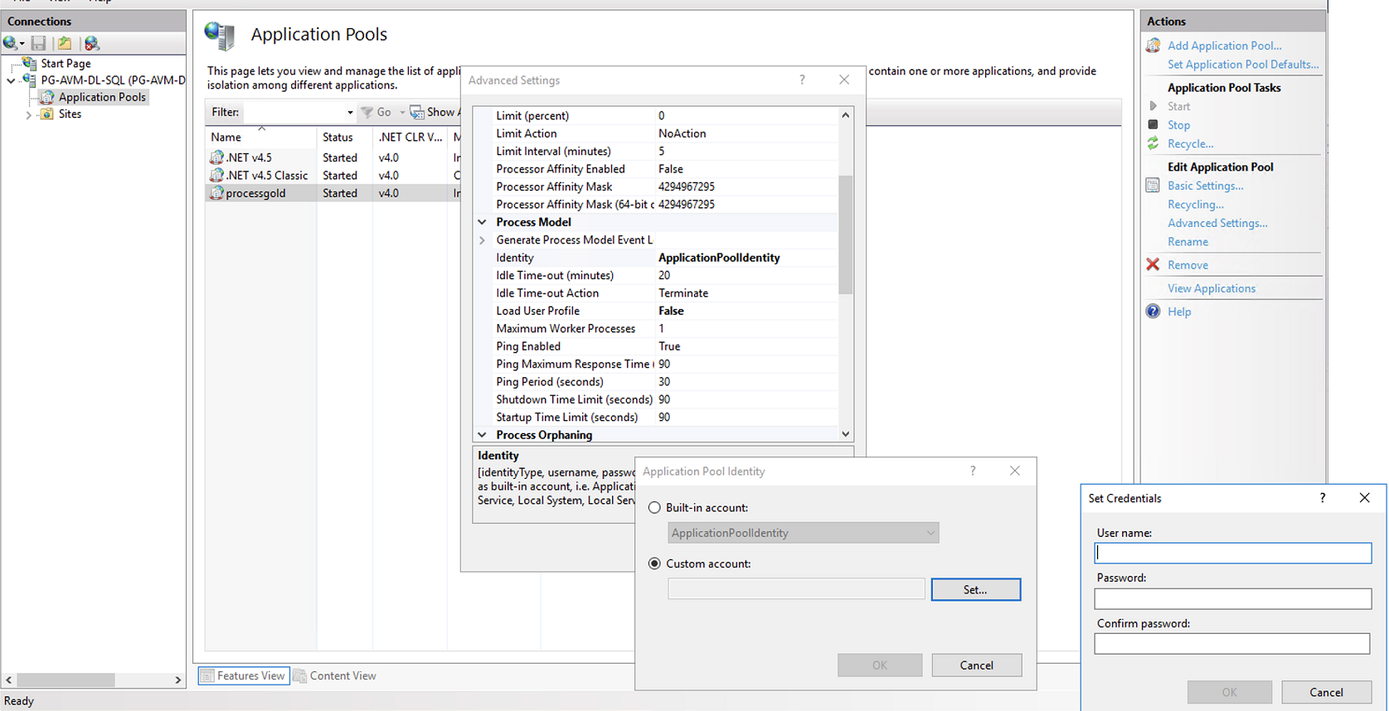Viewport: 1389px width, 711px height.
Task: Click the delete connection icon in Connections toolbar
Action: pos(92,43)
